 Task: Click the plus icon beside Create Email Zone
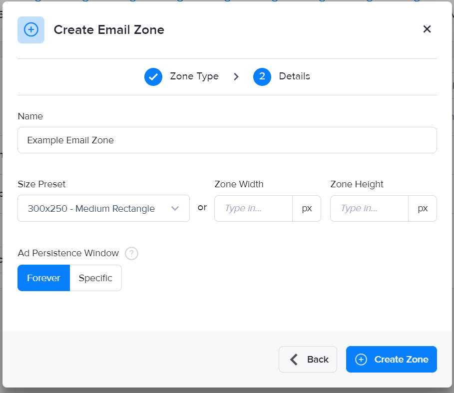(31, 30)
